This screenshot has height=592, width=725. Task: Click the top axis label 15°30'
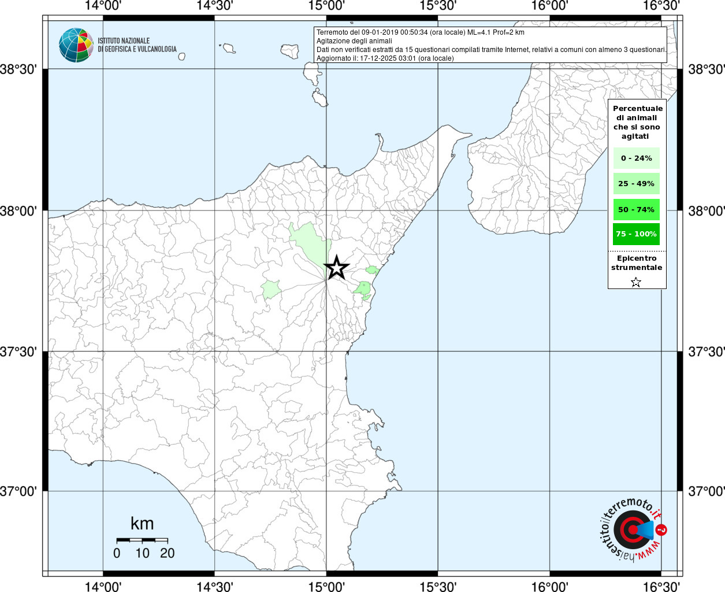click(438, 6)
